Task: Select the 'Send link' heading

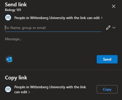Action: (16, 4)
